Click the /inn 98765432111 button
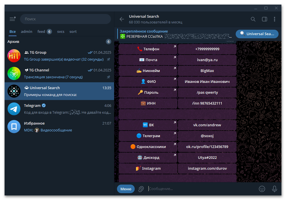The height and width of the screenshot is (200, 286). coord(207,103)
